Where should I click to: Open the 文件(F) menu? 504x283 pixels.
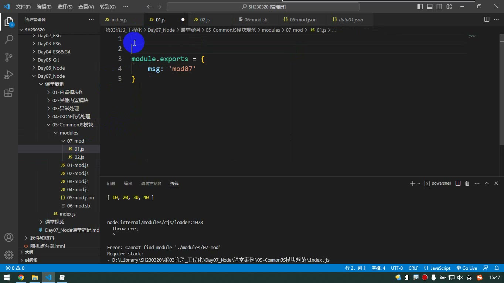tap(23, 7)
